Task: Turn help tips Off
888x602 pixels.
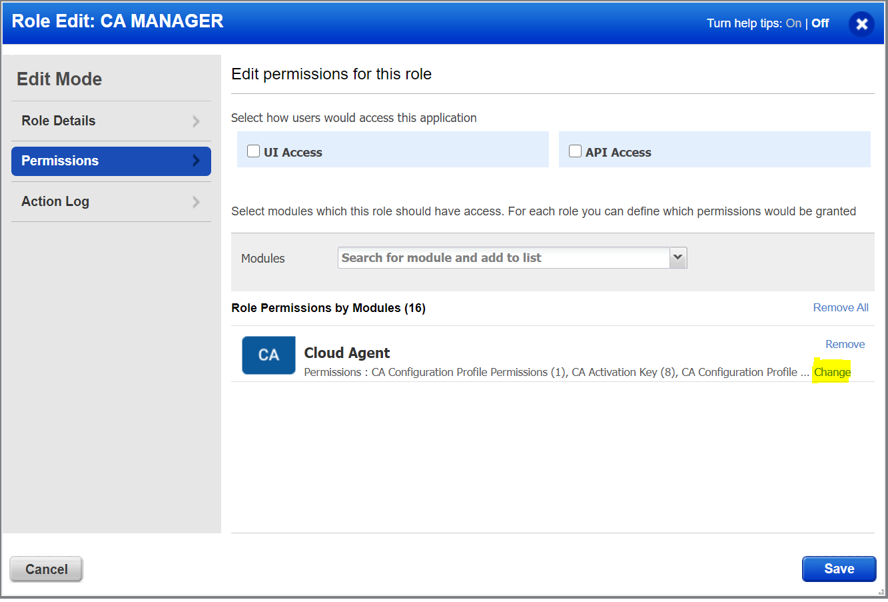Action: 819,23
